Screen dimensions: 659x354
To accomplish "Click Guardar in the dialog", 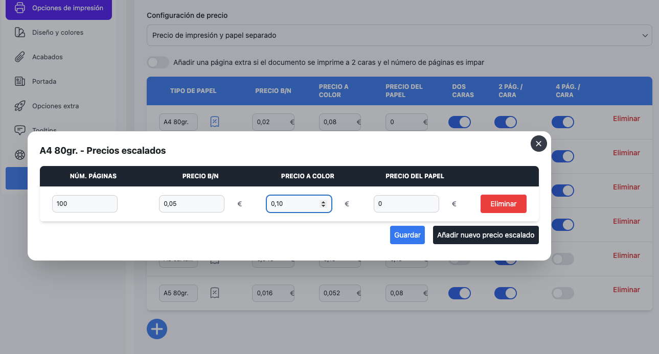I will click(x=407, y=235).
